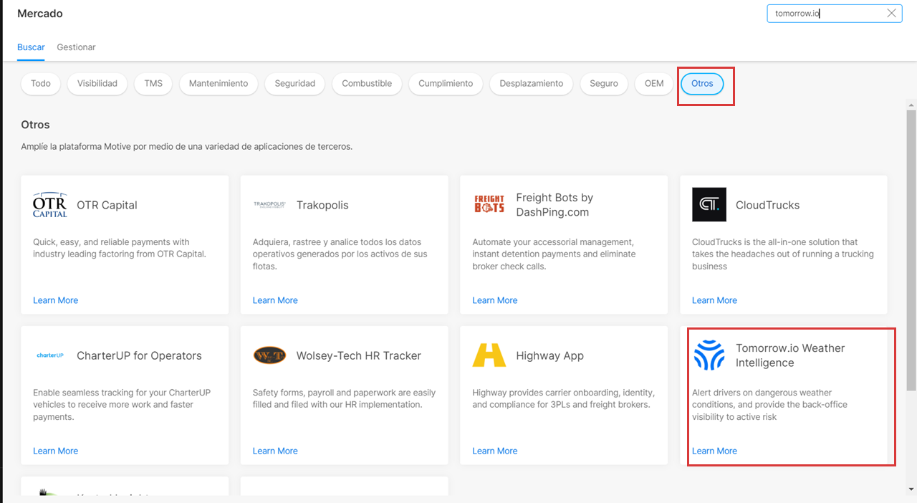Select the Visibilidad category filter
This screenshot has width=917, height=503.
tap(97, 84)
